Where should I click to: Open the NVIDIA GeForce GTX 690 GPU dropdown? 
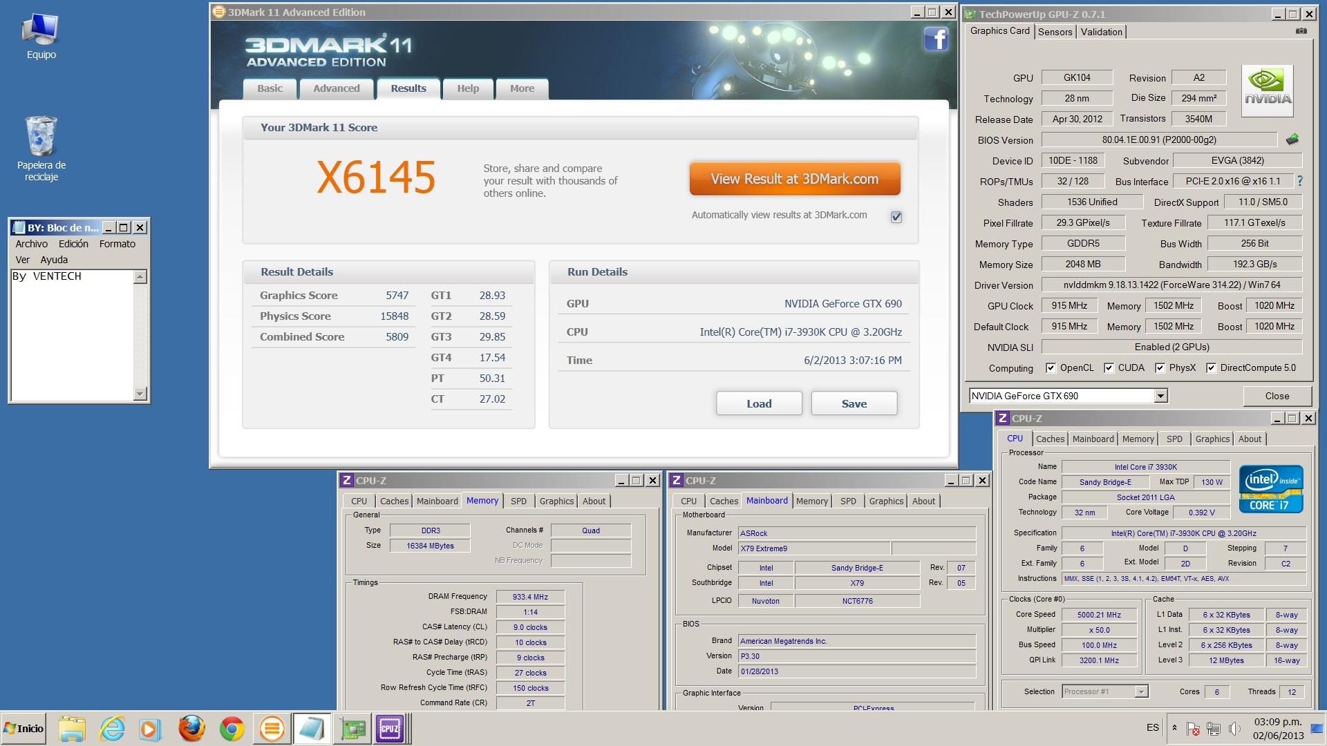tap(1161, 396)
